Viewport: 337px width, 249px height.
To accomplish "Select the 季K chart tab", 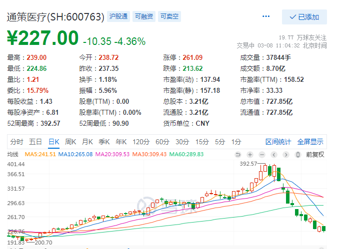I will (104, 142).
